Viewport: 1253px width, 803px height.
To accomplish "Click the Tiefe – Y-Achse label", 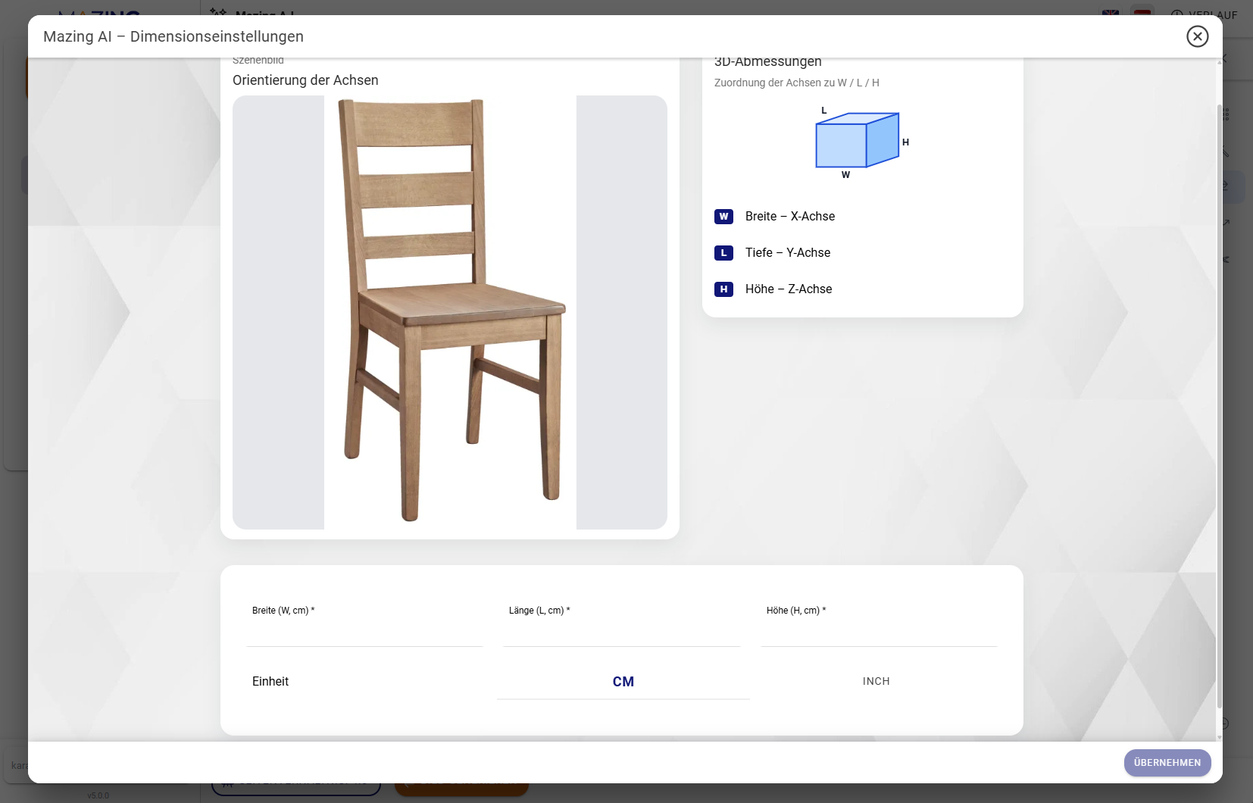I will tap(787, 253).
